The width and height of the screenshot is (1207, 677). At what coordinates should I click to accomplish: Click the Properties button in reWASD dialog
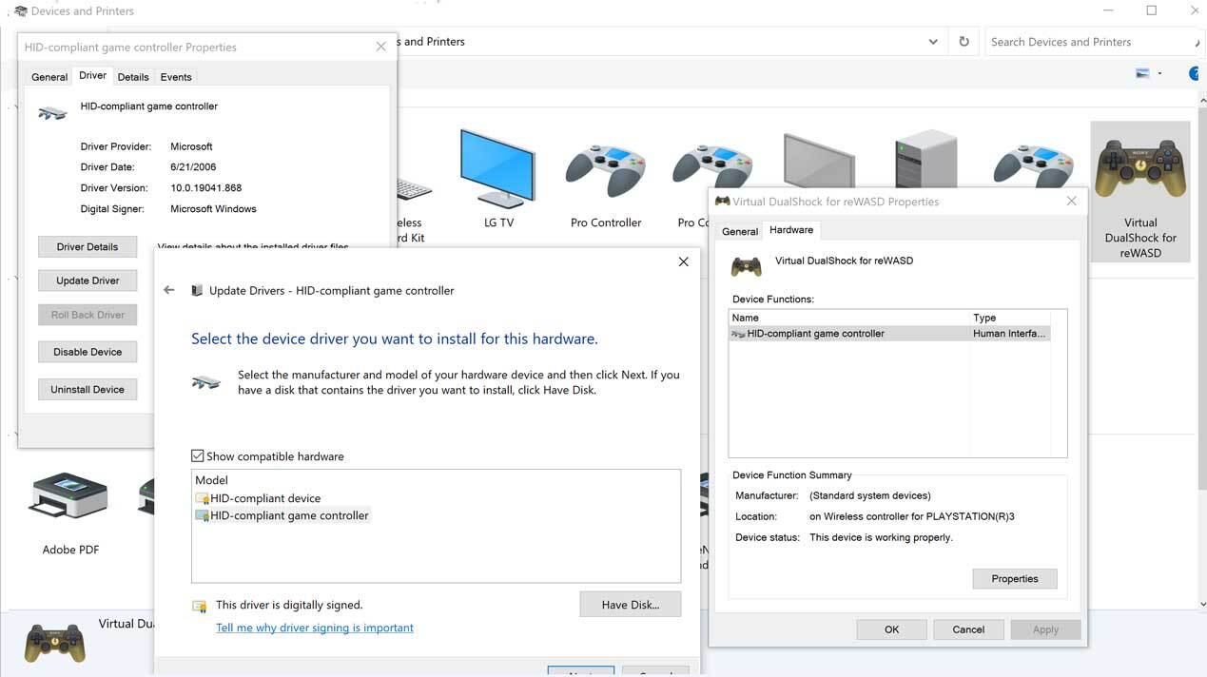pyautogui.click(x=1015, y=578)
